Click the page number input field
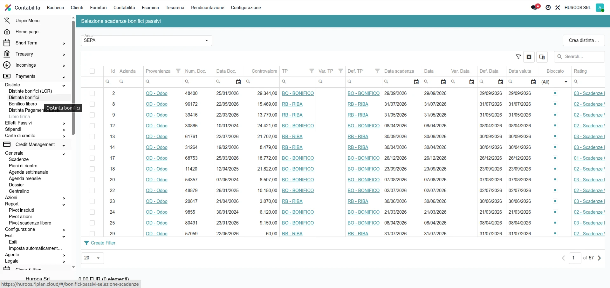Viewport: 610px width, 288px height. pyautogui.click(x=575, y=258)
